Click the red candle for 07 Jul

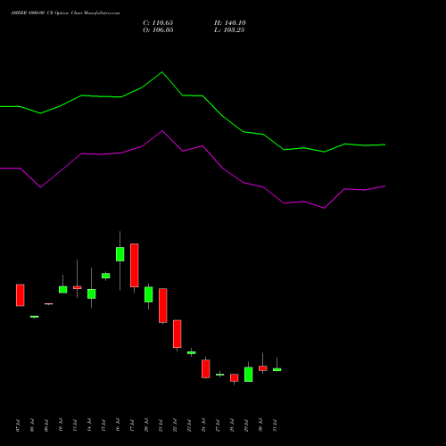coord(21,295)
